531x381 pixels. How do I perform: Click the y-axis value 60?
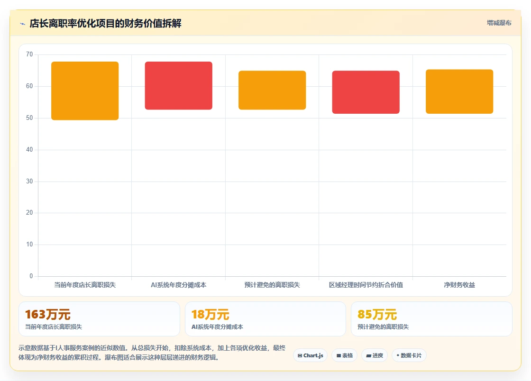coord(29,86)
